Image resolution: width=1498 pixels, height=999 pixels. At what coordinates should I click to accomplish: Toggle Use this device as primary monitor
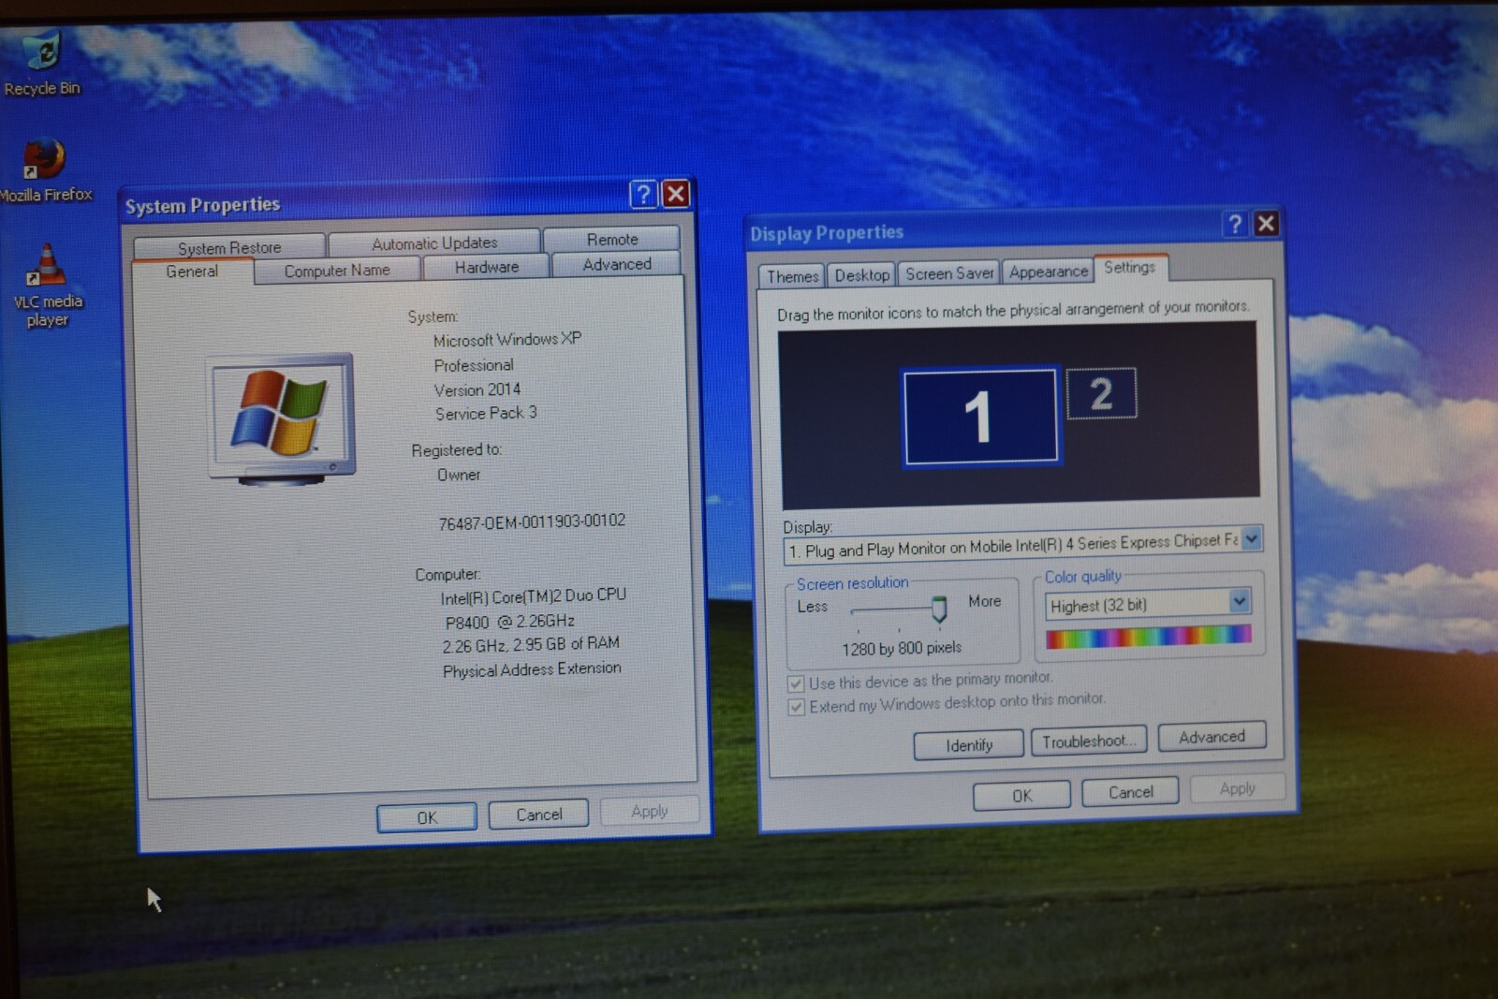click(796, 683)
